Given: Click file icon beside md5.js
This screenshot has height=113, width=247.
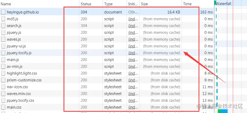Looking at the screenshot, I should click(x=3, y=19).
